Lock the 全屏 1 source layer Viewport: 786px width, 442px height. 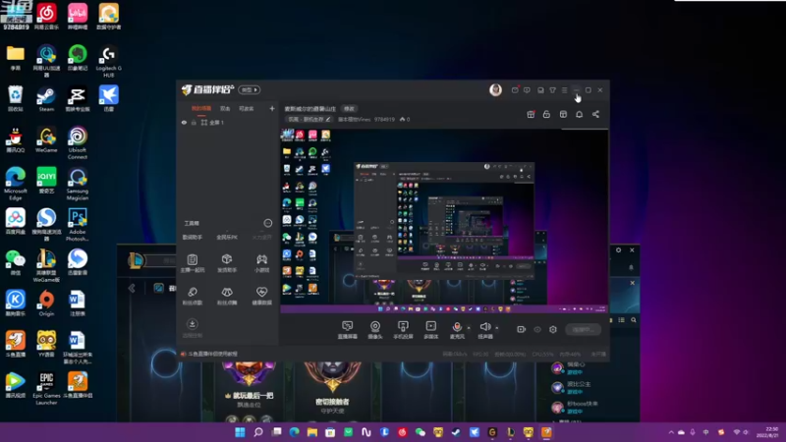pyautogui.click(x=194, y=122)
